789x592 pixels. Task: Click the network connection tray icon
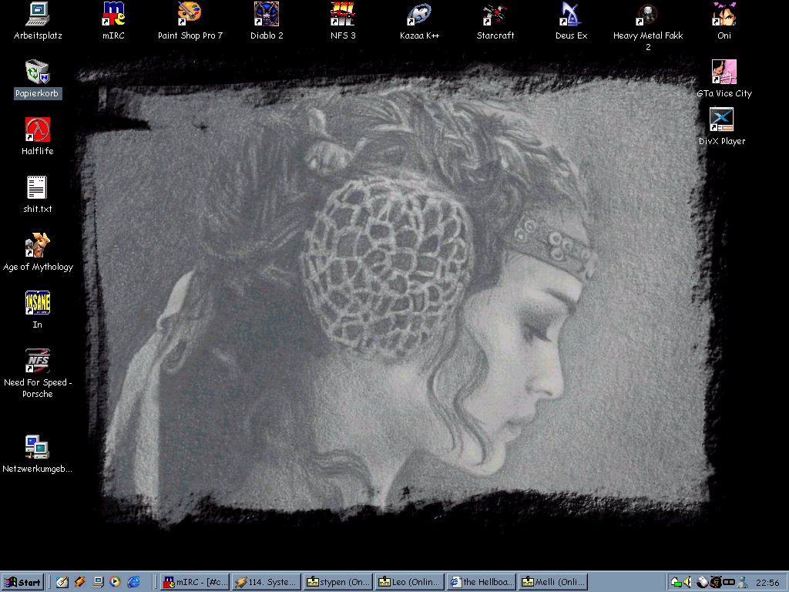pyautogui.click(x=677, y=583)
